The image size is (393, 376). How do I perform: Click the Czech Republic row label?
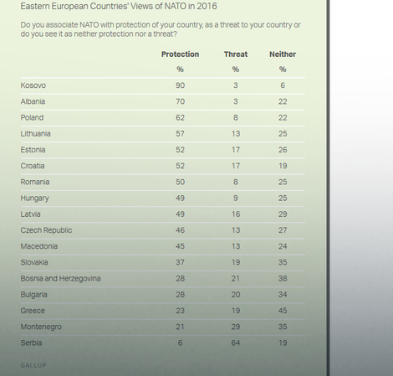click(46, 230)
